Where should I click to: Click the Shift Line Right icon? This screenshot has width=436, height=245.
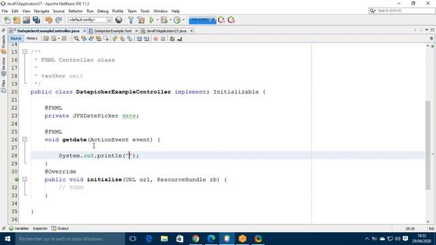(x=146, y=39)
